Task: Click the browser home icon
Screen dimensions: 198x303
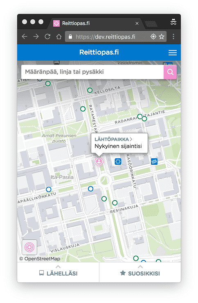Action: 59,36
